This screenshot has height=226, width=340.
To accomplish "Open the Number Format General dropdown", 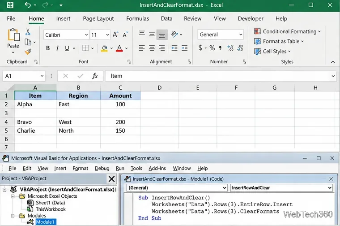I will 241,35.
